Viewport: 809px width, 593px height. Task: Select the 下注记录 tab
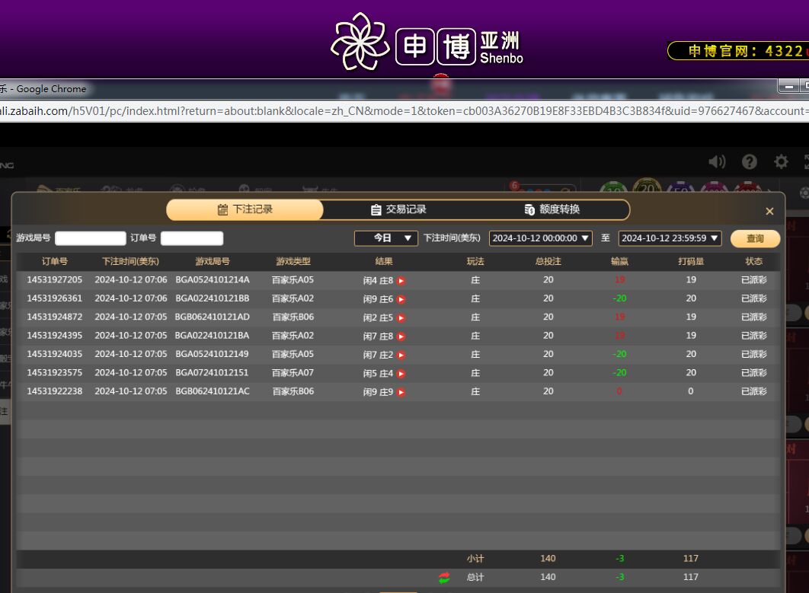(x=245, y=209)
